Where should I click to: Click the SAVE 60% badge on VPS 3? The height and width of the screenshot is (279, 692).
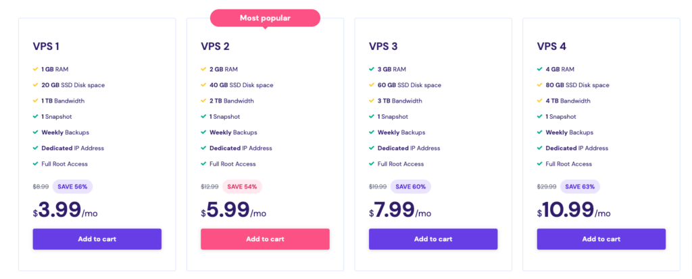click(410, 186)
